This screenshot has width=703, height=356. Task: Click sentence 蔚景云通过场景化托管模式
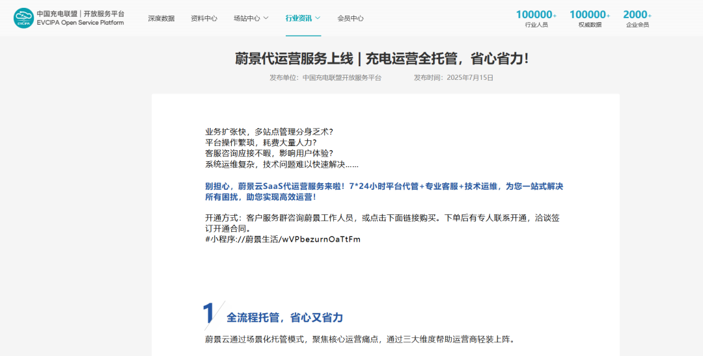pyautogui.click(x=359, y=339)
